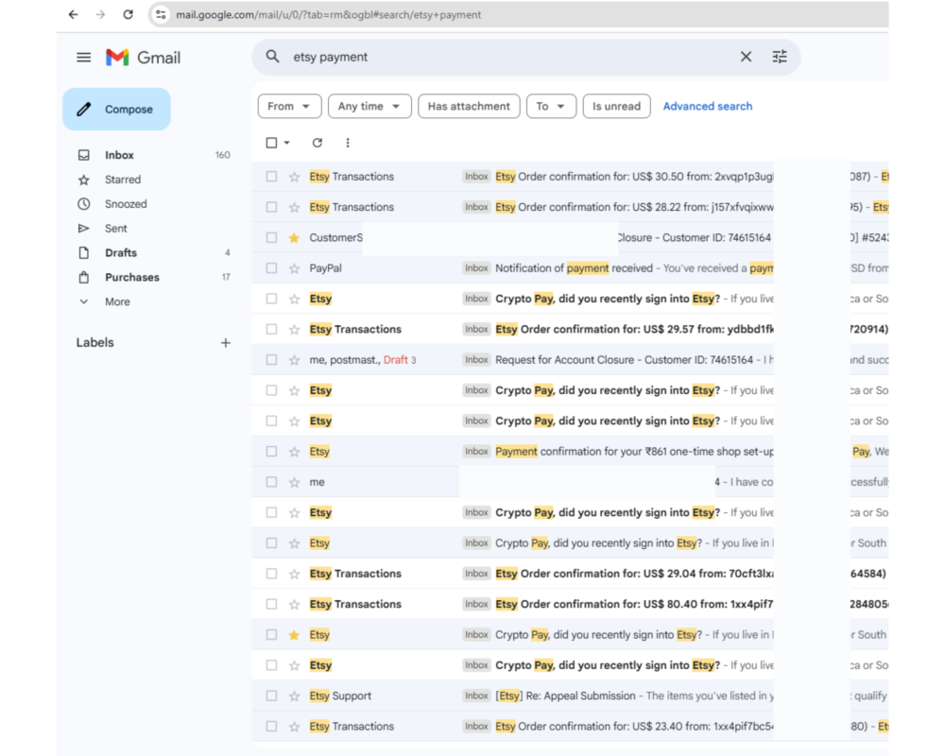The height and width of the screenshot is (756, 945).
Task: Open the Purchases category
Action: pos(132,277)
